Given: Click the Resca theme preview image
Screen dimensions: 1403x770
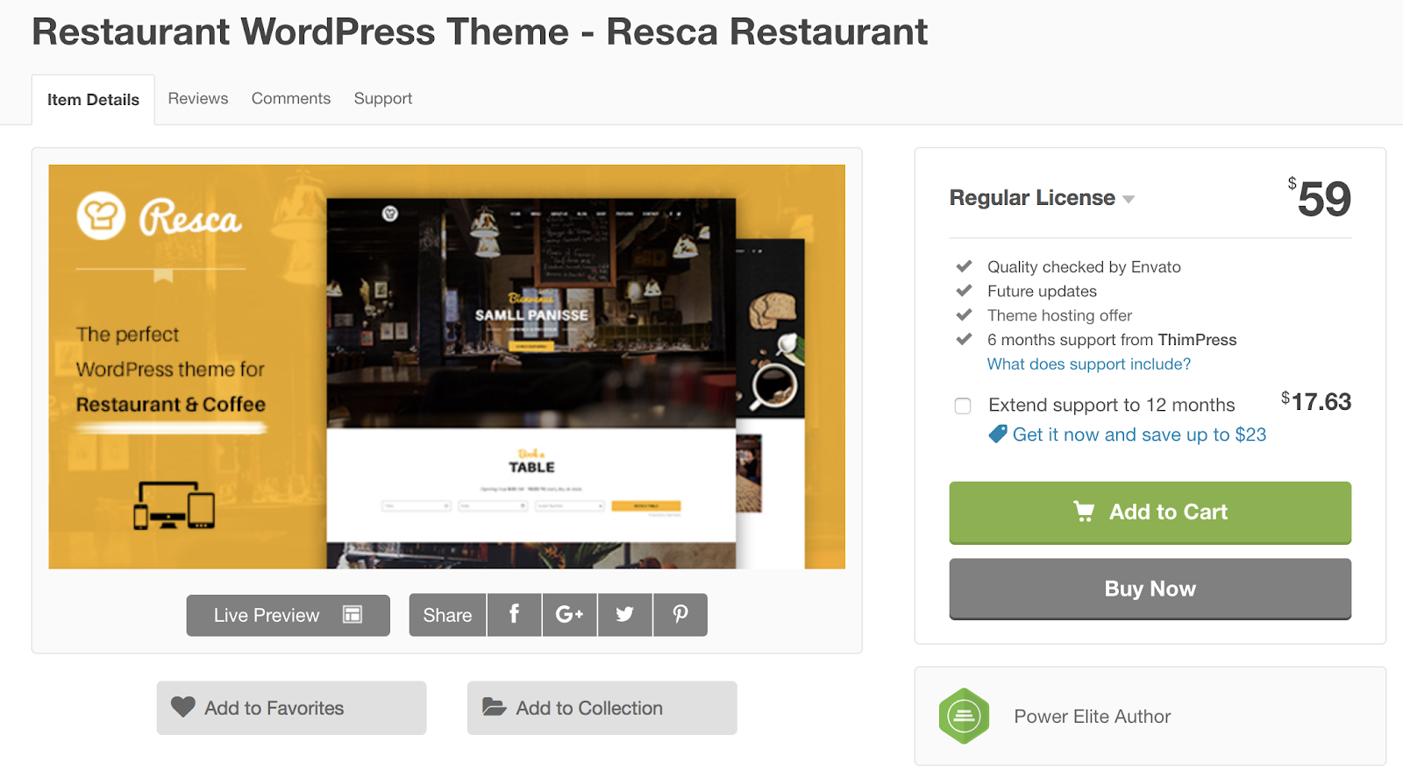Looking at the screenshot, I should (x=446, y=367).
